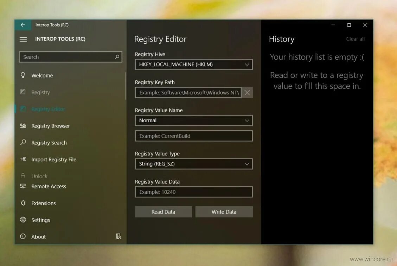Click the info icon next to About
397x266 pixels.
[23, 237]
